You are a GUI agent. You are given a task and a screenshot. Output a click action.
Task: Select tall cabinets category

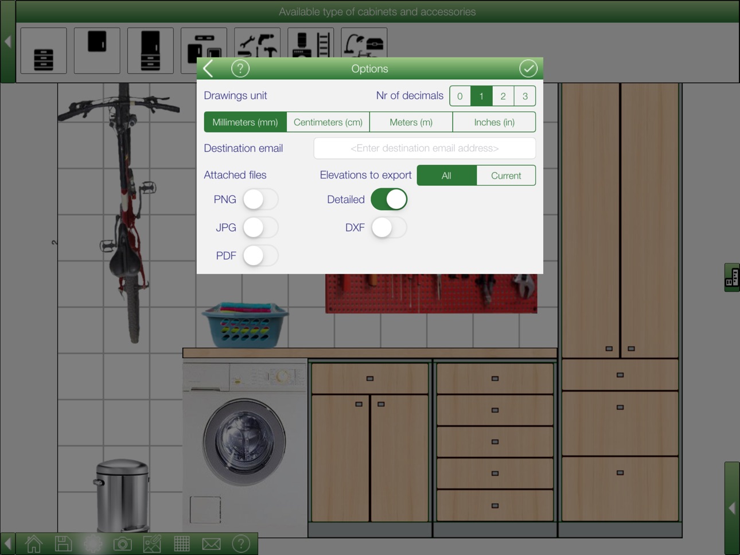(150, 51)
